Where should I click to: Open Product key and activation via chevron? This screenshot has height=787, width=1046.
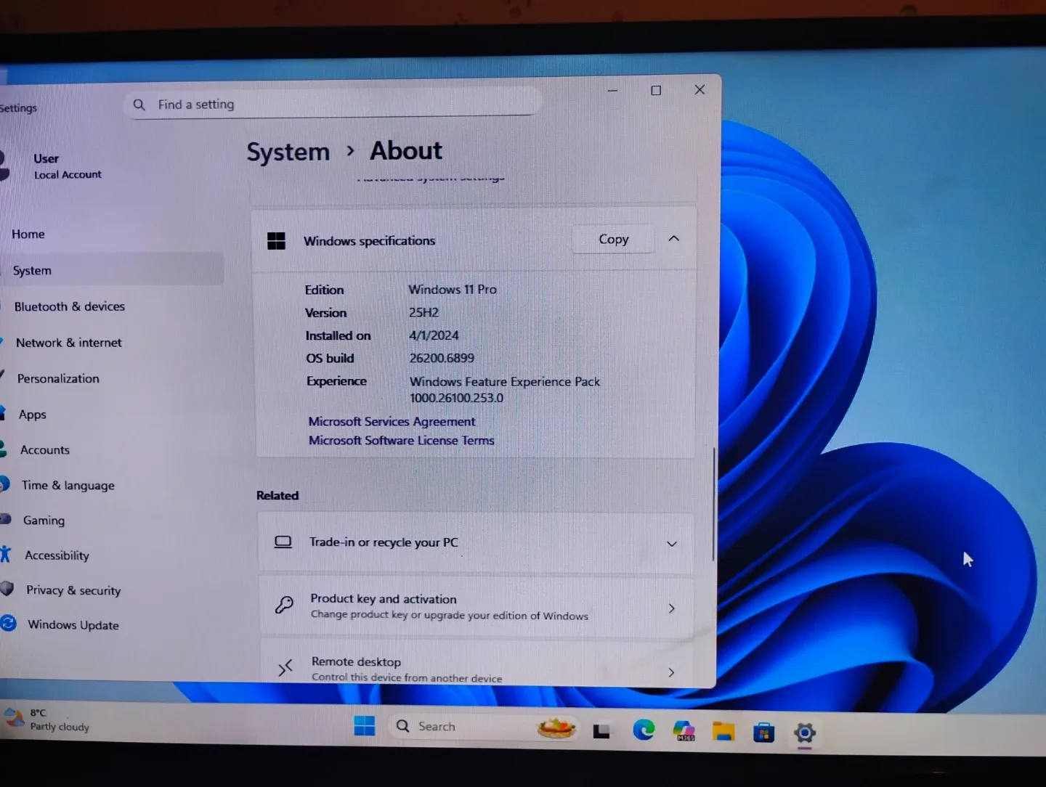click(x=670, y=608)
